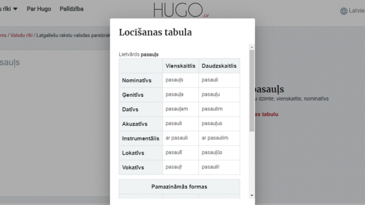This screenshot has height=205, width=365.
Task: Open the language tools dropdown arrow
Action: pos(15,9)
